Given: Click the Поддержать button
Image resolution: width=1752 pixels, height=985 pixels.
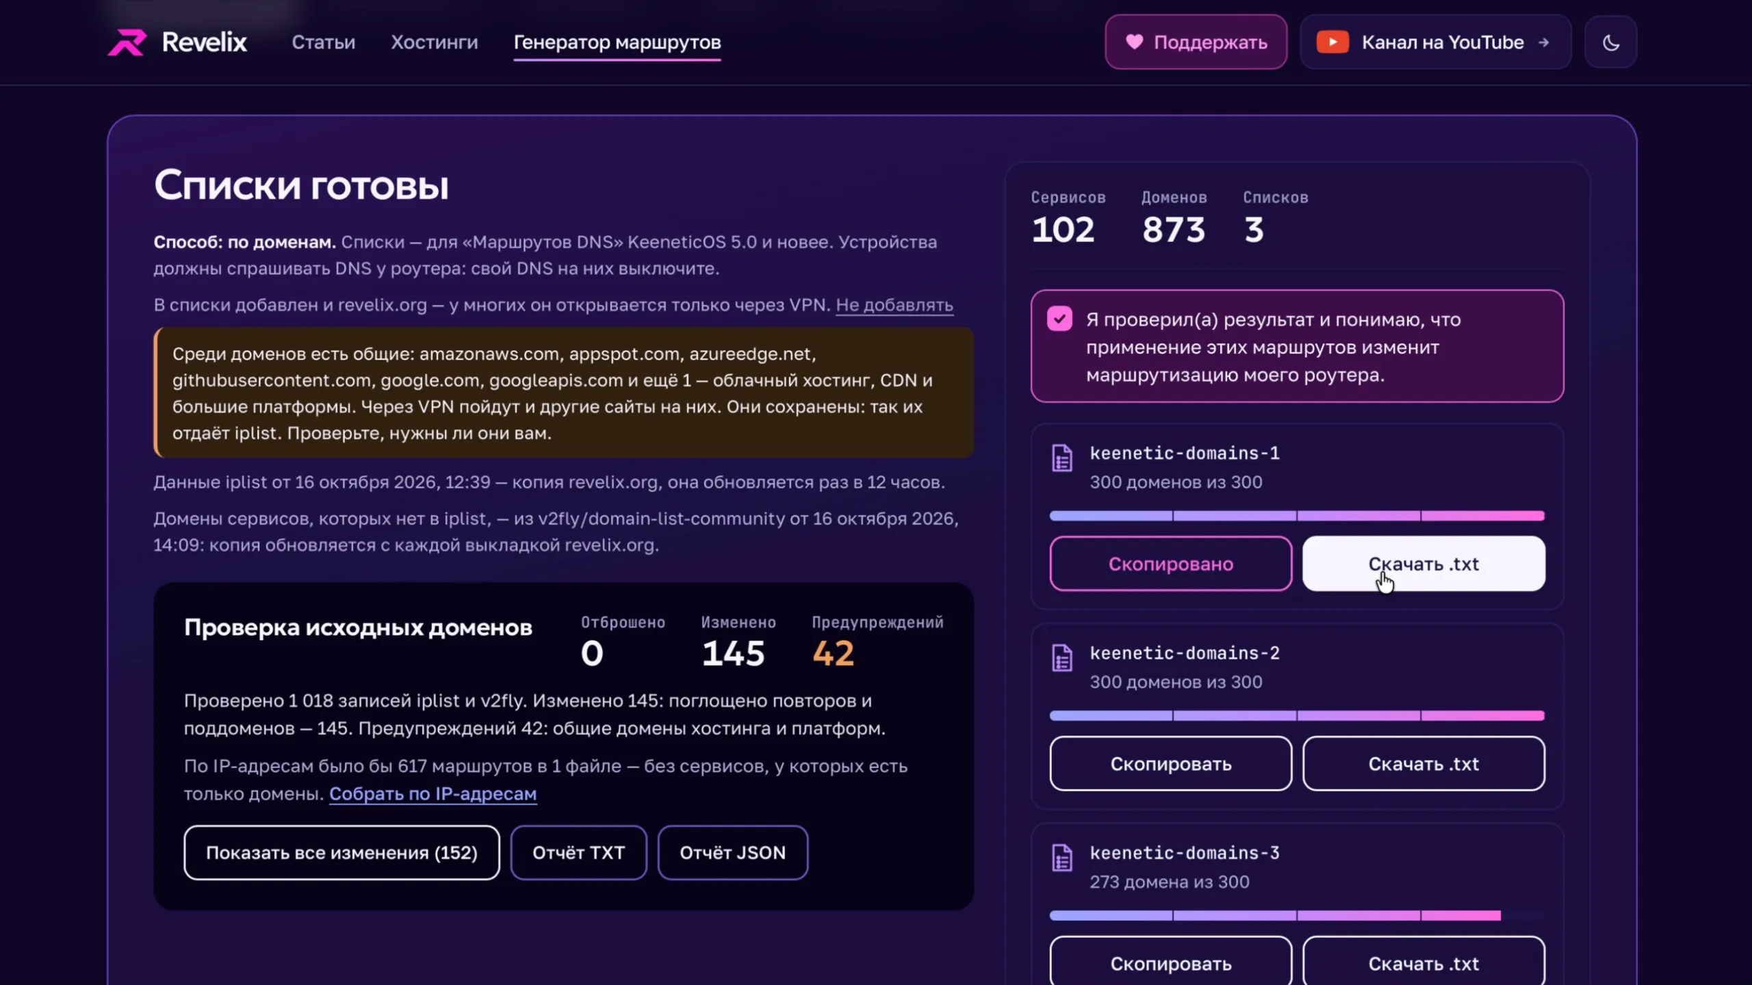Looking at the screenshot, I should click(x=1196, y=42).
